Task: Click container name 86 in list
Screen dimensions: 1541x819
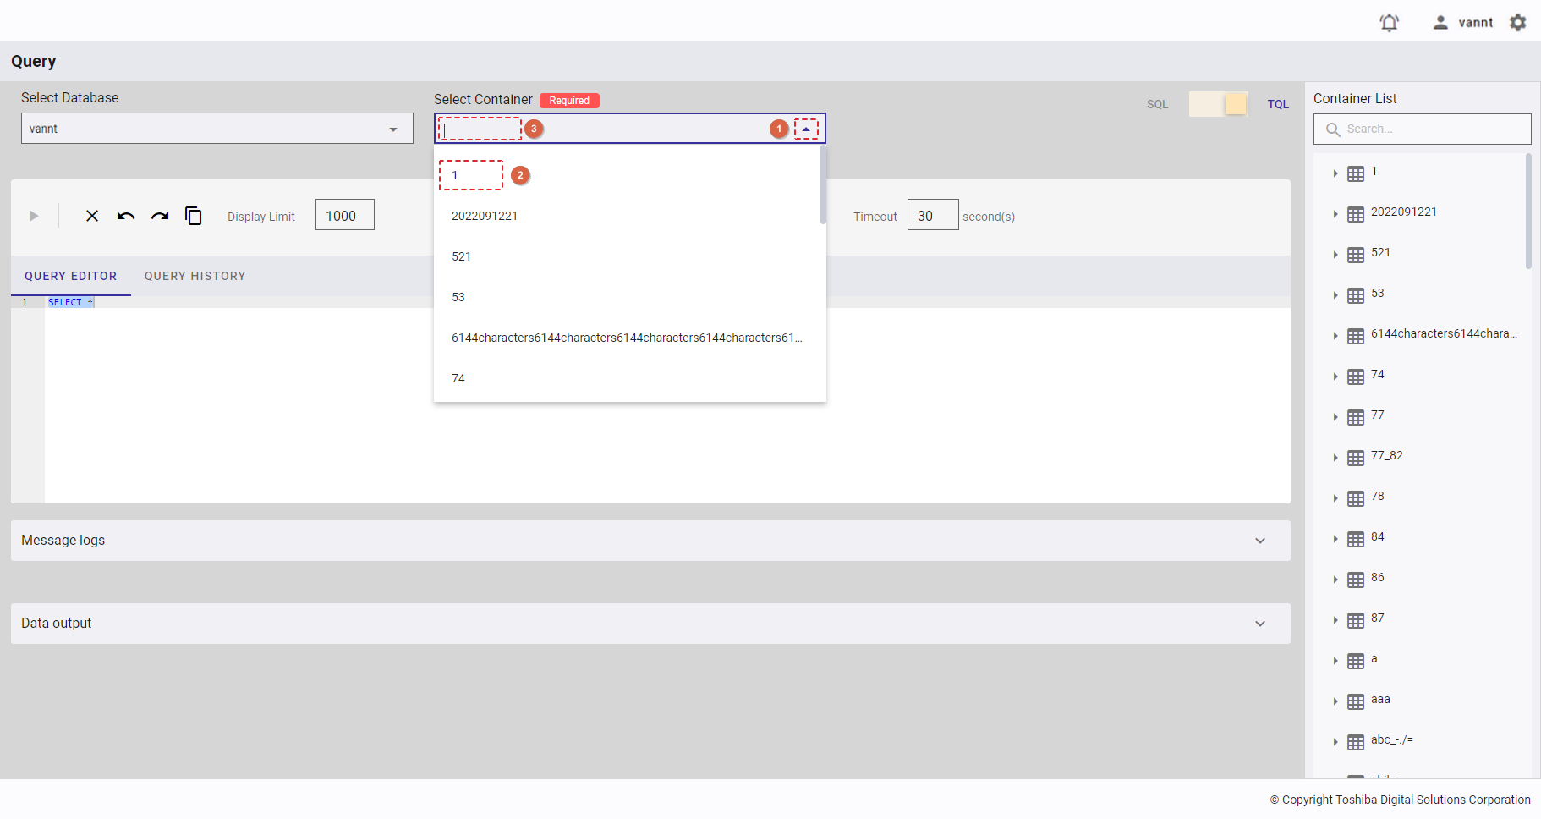Action: click(1378, 578)
